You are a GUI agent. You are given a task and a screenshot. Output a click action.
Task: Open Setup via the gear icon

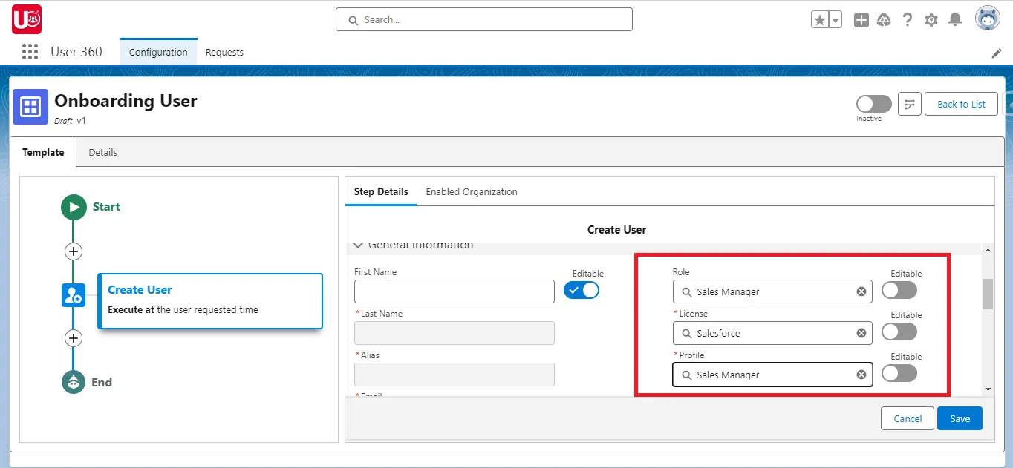(931, 19)
